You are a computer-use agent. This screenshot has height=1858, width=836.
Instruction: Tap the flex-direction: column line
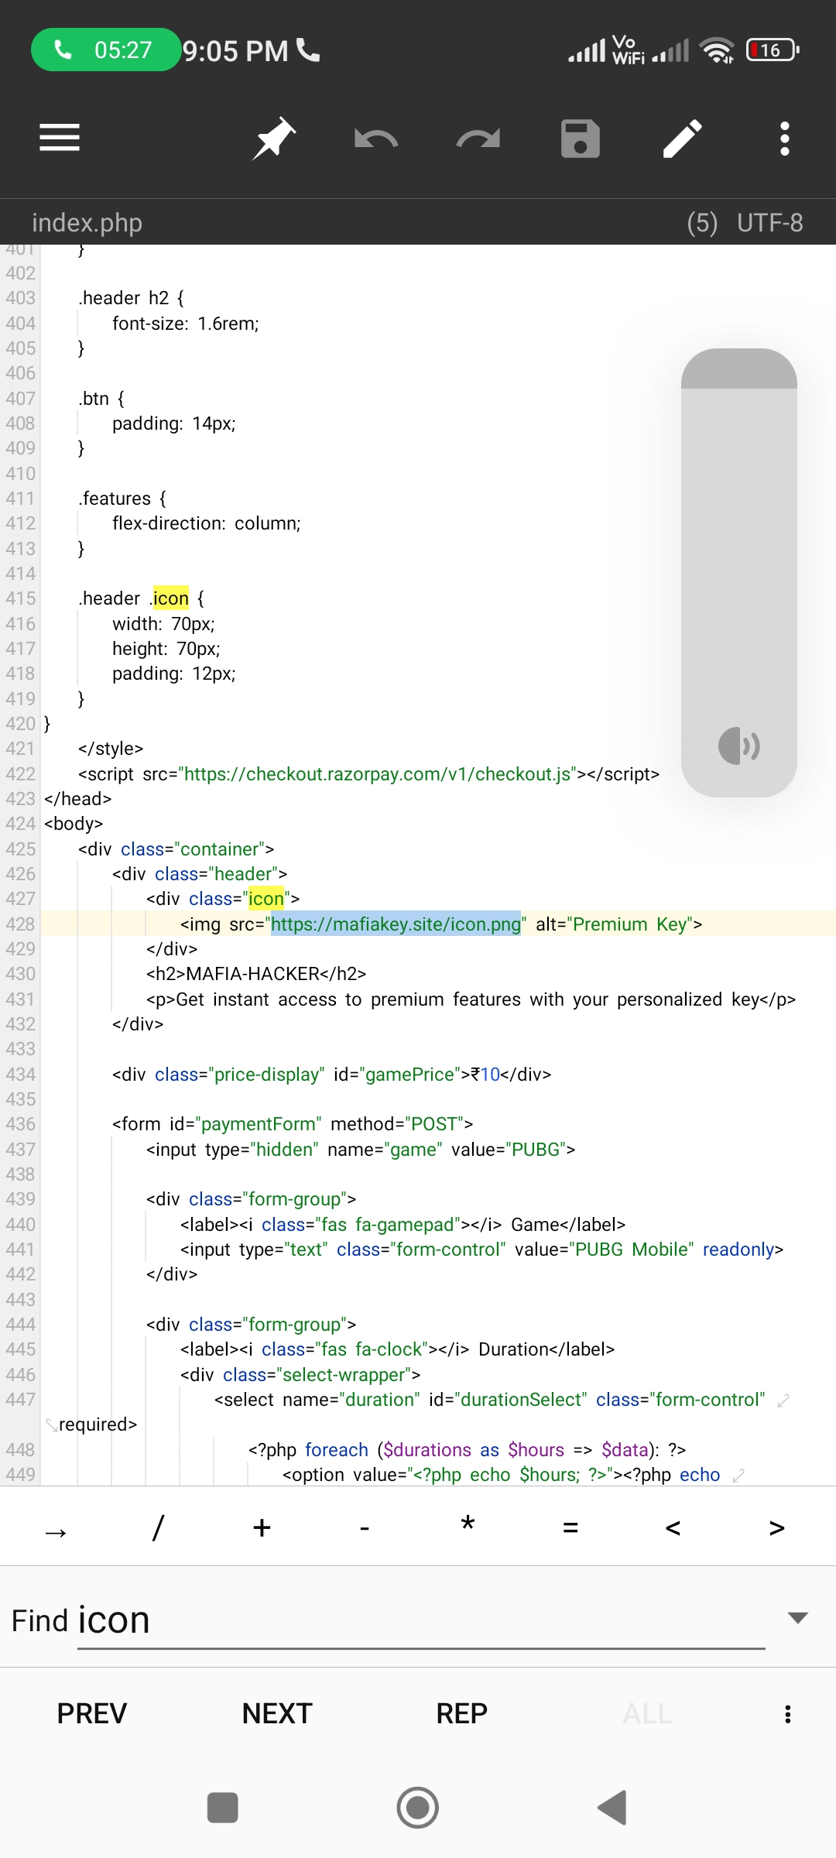coord(206,523)
